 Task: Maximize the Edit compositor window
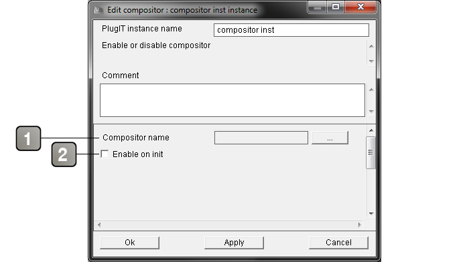tap(336, 7)
